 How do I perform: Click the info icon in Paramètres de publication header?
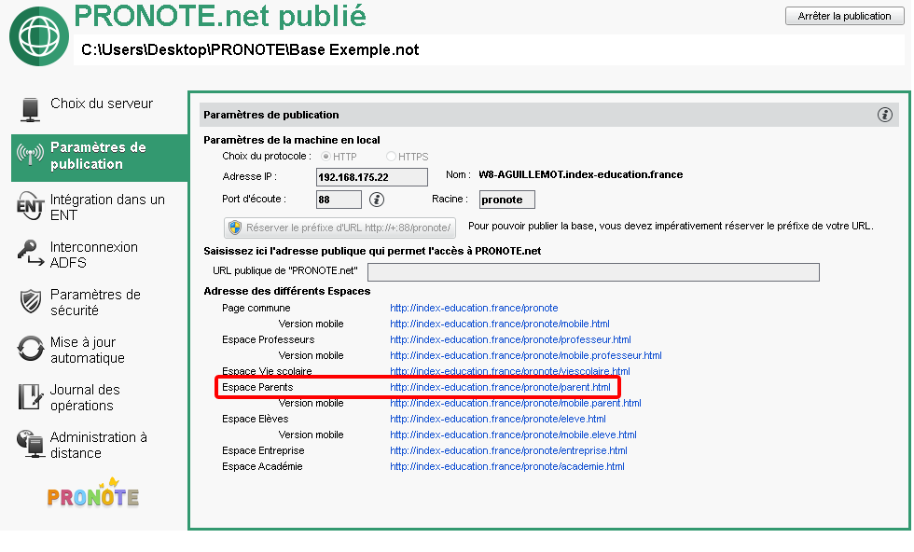pos(884,115)
